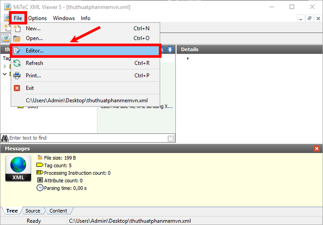Close the inner document window

(x=318, y=18)
